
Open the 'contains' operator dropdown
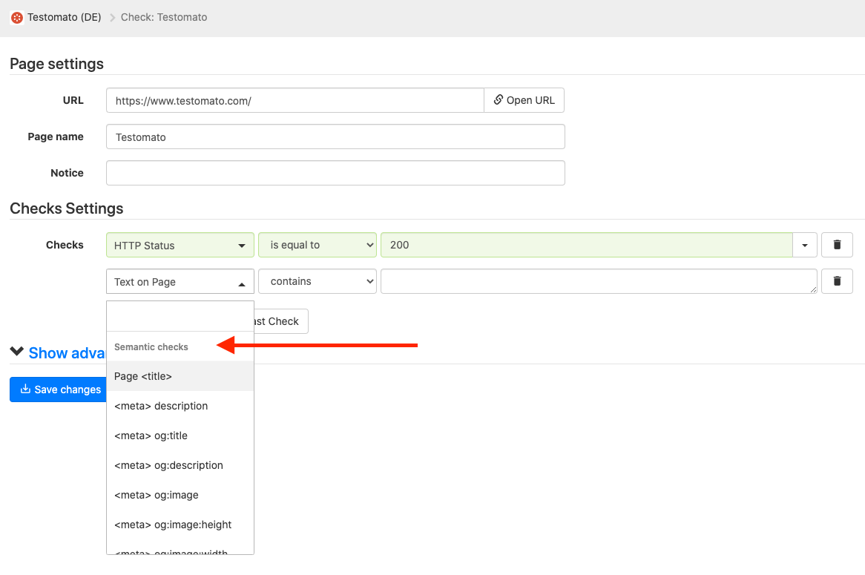[x=318, y=281]
